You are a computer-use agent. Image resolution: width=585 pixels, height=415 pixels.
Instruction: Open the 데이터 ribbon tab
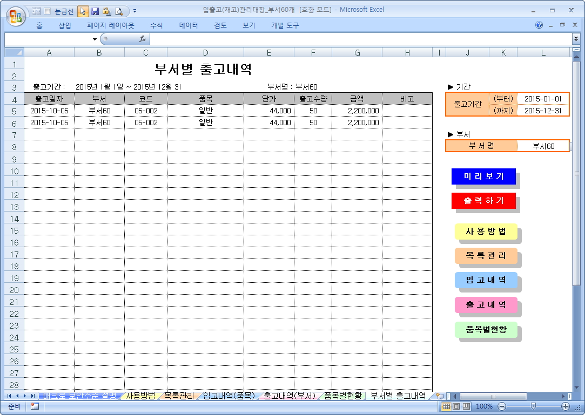coord(189,25)
